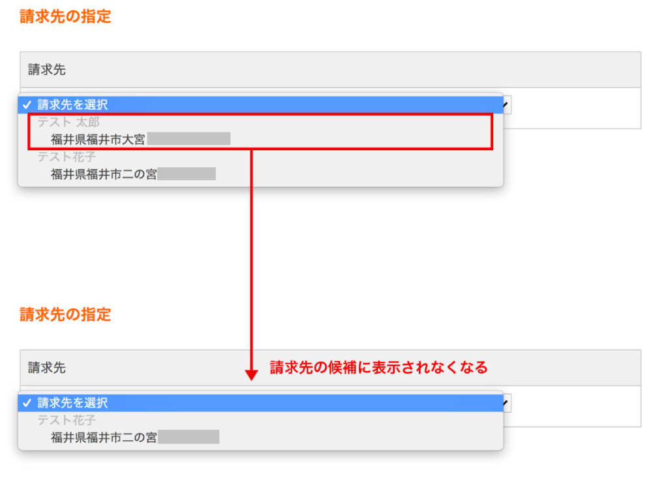Click red note 請求先の候補に表示されなくなる
The width and height of the screenshot is (668, 482).
point(379,368)
